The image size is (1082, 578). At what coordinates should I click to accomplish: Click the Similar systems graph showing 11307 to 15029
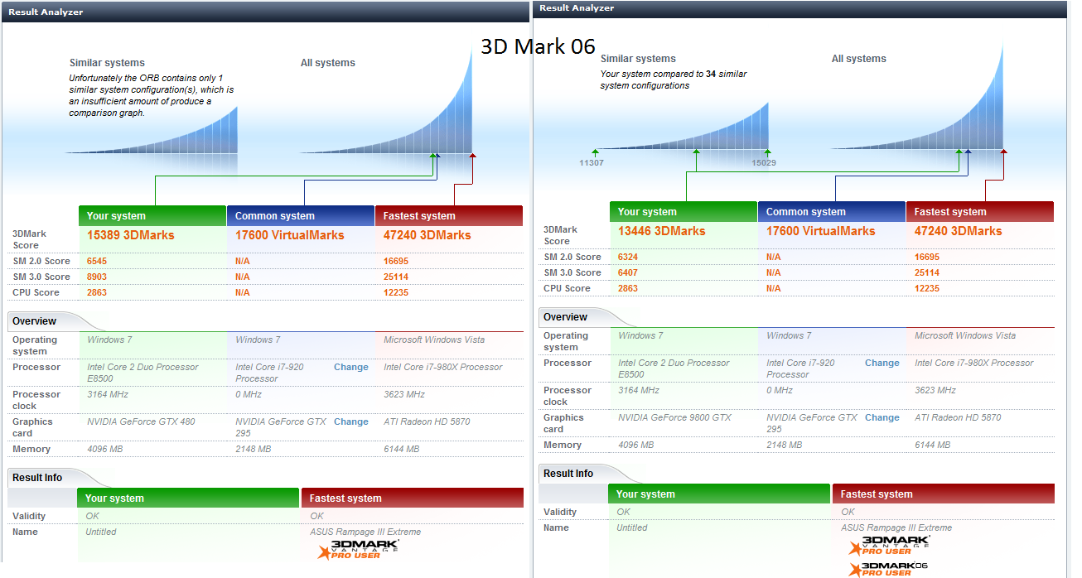tap(681, 126)
